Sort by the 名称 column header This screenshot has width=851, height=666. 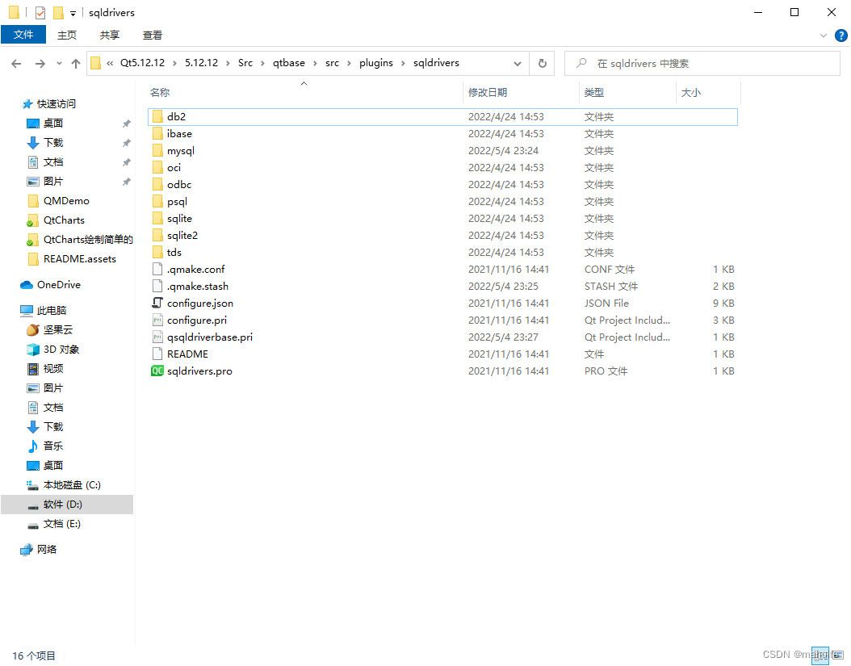pos(160,93)
